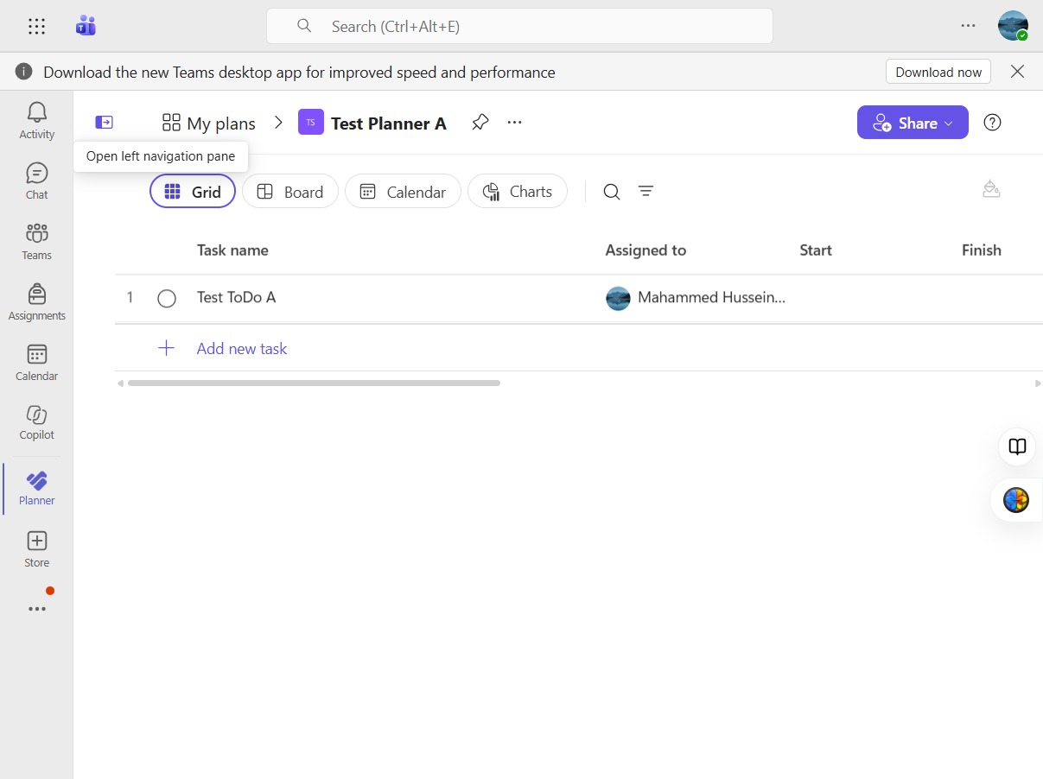Switch to Charts view tab
1043x779 pixels.
tap(518, 192)
